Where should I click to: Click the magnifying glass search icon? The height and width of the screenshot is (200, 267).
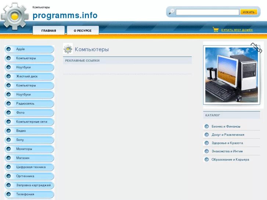(172, 12)
